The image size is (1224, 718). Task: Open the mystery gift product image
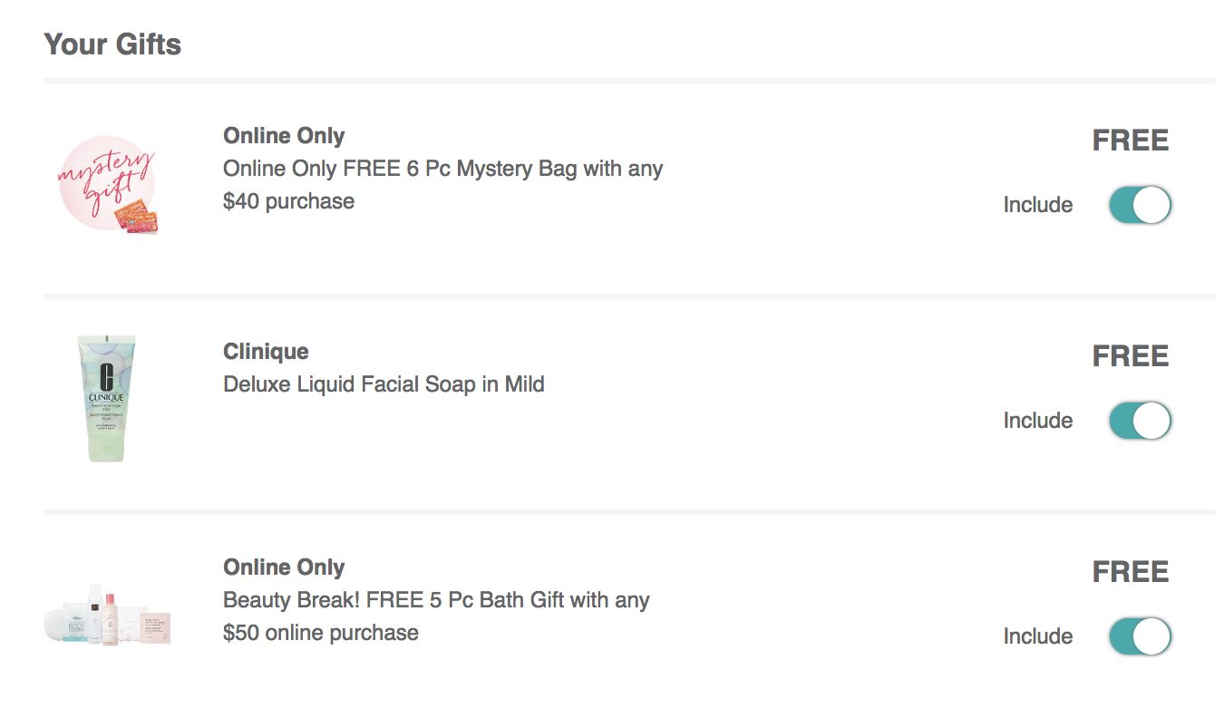[x=107, y=185]
